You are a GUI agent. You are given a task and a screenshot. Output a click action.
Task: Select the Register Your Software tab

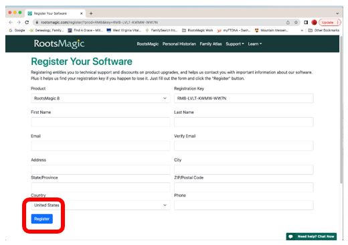pos(56,13)
